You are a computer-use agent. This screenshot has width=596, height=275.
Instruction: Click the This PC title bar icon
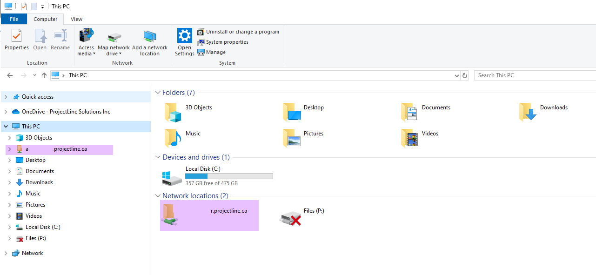coord(8,6)
